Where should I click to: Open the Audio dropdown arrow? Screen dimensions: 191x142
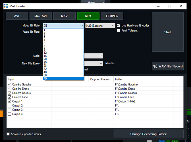tap(101, 56)
